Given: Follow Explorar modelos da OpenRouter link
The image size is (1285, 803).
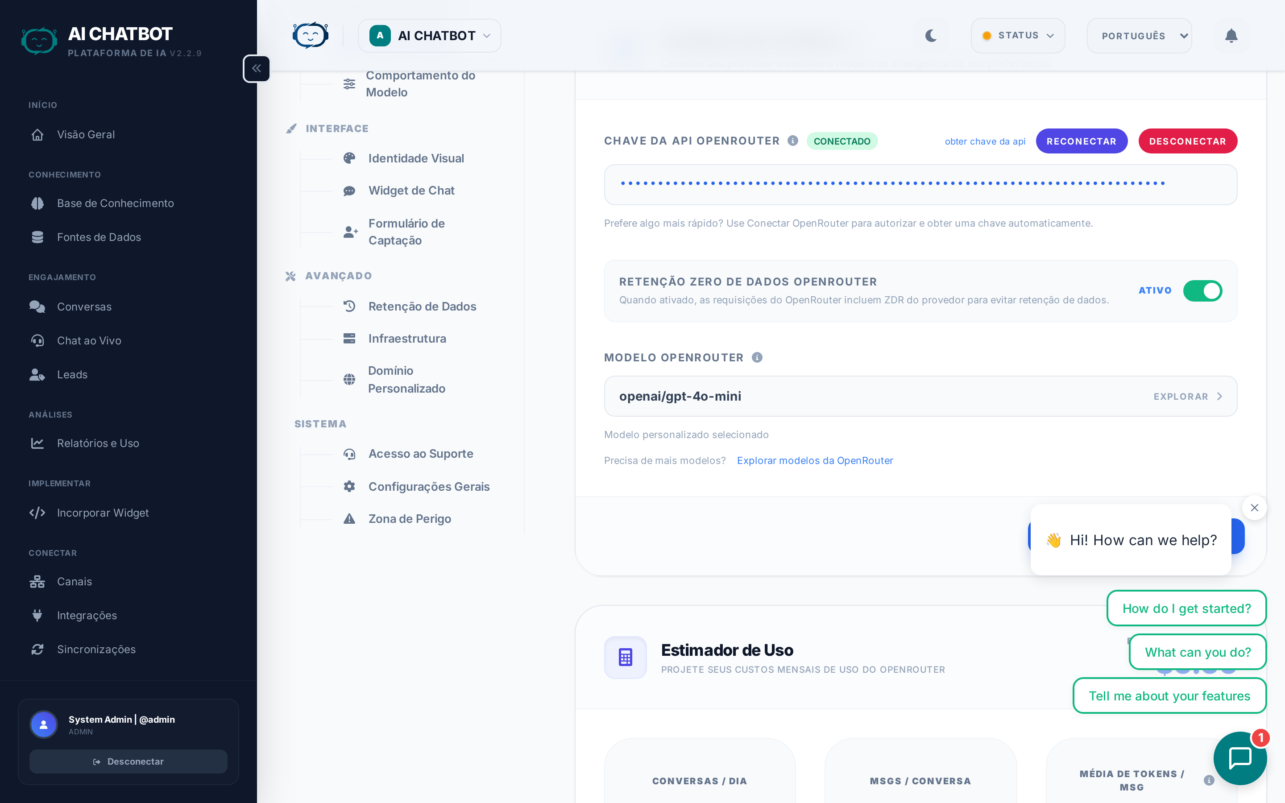Looking at the screenshot, I should click(x=815, y=460).
